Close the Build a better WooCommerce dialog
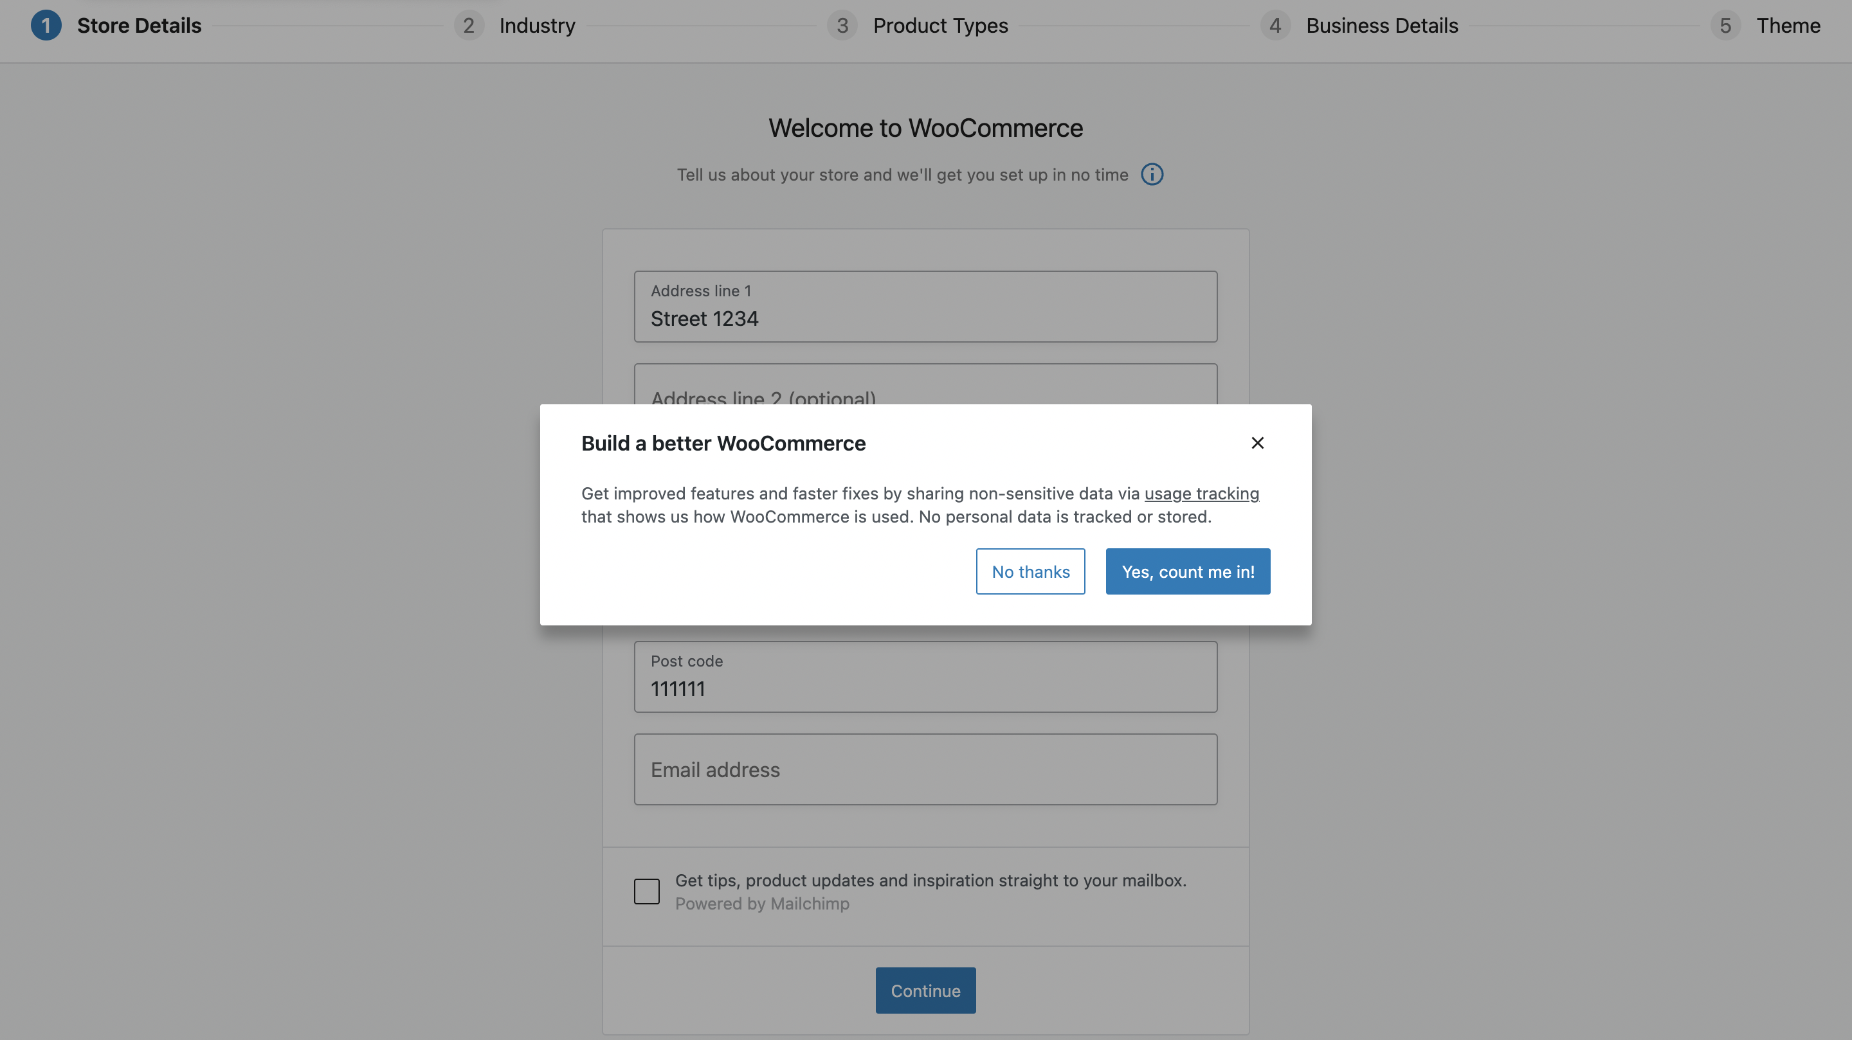This screenshot has width=1852, height=1040. coord(1257,443)
